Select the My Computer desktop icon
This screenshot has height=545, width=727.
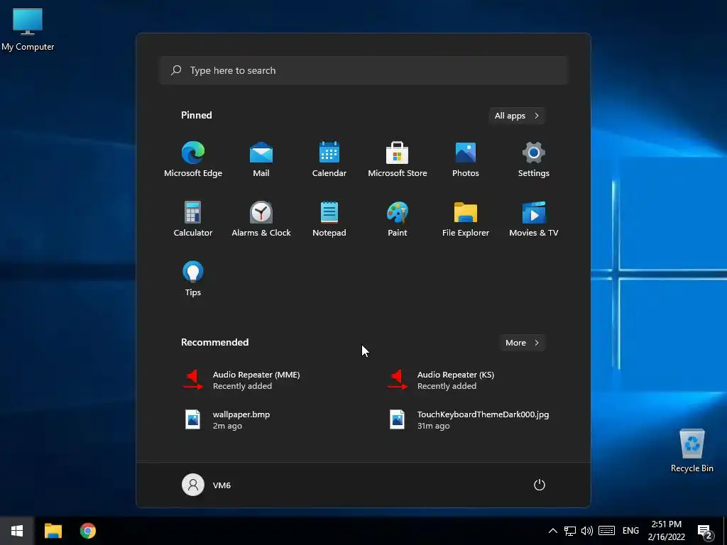pyautogui.click(x=28, y=29)
